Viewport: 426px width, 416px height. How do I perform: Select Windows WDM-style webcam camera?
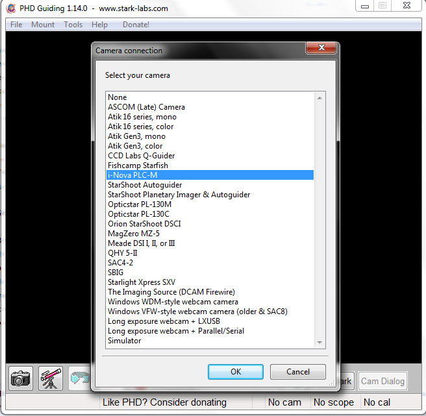tap(210, 302)
